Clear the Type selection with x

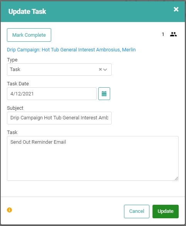(x=100, y=70)
